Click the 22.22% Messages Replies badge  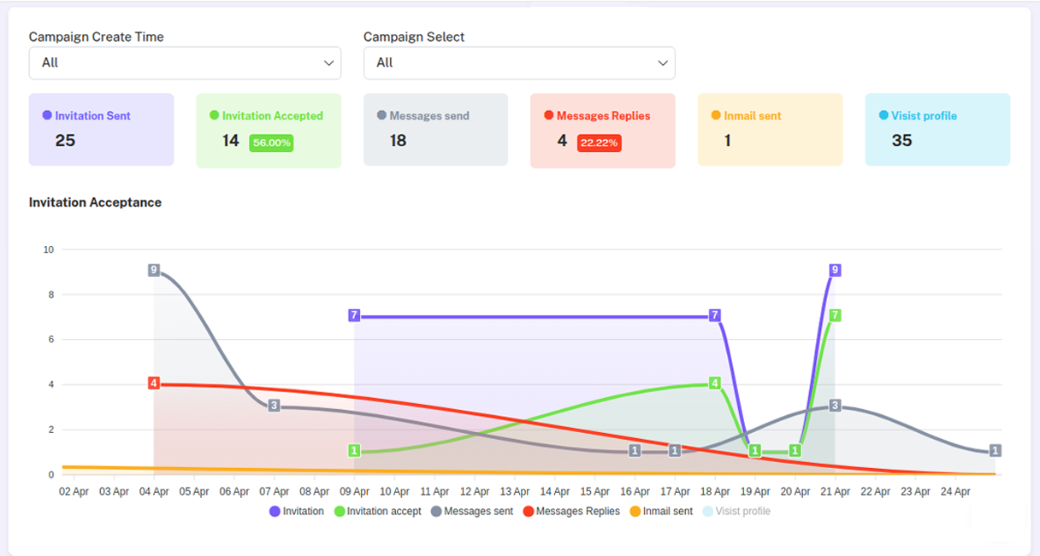click(599, 143)
